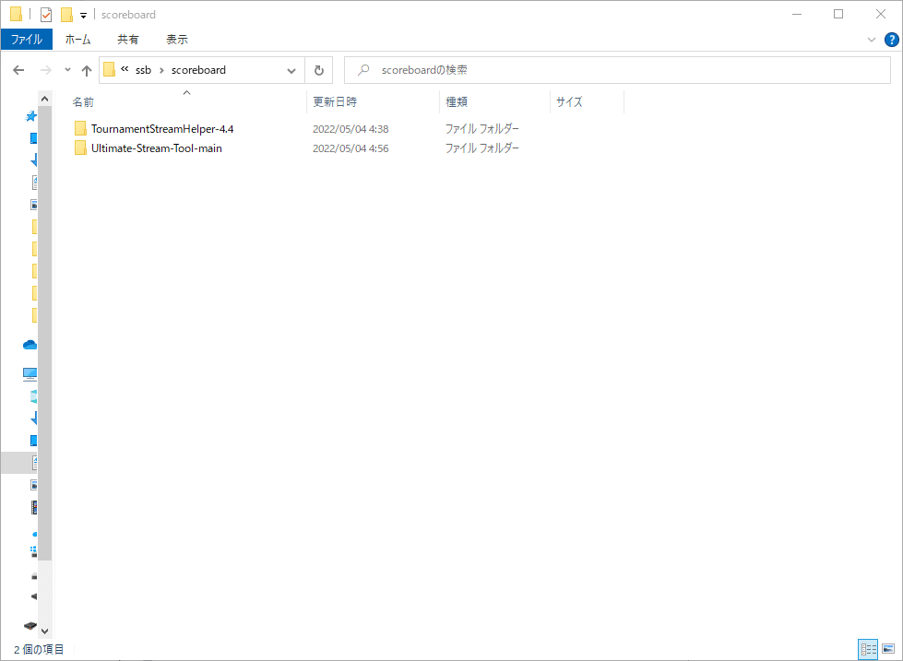
Task: Switch to the 共有 ribbon tab
Action: pyautogui.click(x=128, y=40)
